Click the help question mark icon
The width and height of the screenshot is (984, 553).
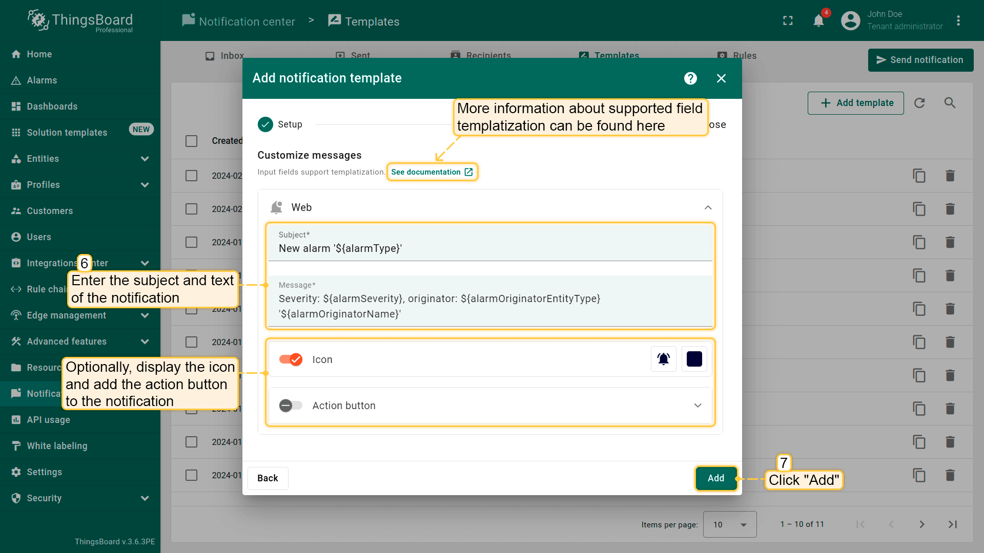point(690,78)
